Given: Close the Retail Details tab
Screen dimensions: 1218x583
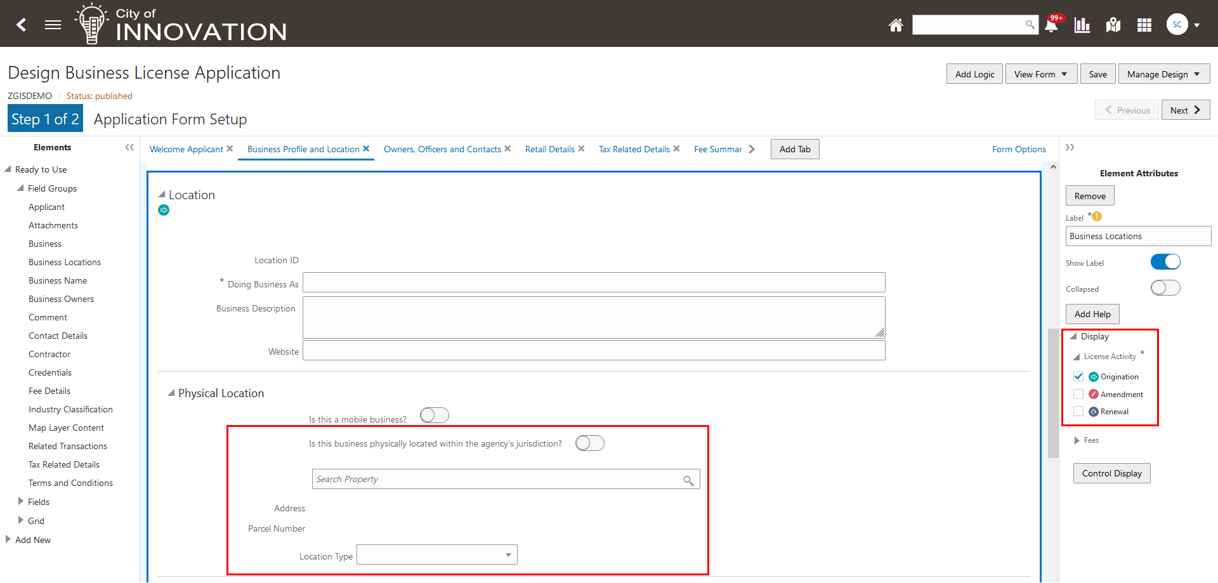Looking at the screenshot, I should coord(581,148).
